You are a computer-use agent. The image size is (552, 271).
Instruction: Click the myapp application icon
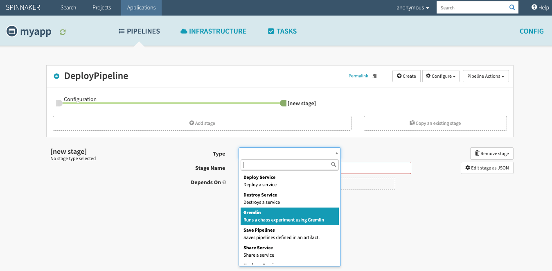click(12, 31)
